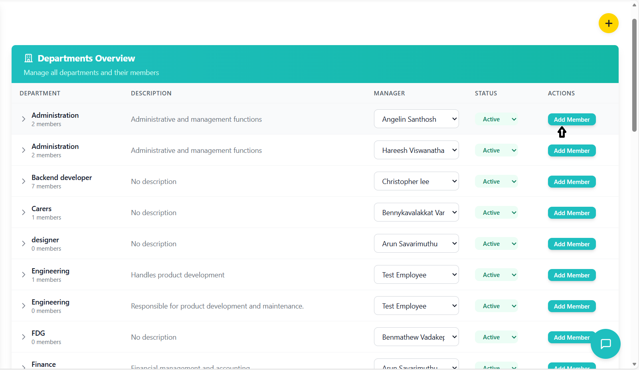This screenshot has height=370, width=639.
Task: Expand the Carers department row
Action: pyautogui.click(x=24, y=212)
